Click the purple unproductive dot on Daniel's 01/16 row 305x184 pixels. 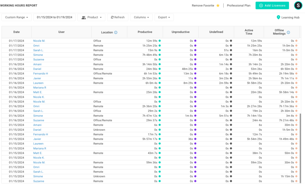click(x=195, y=69)
